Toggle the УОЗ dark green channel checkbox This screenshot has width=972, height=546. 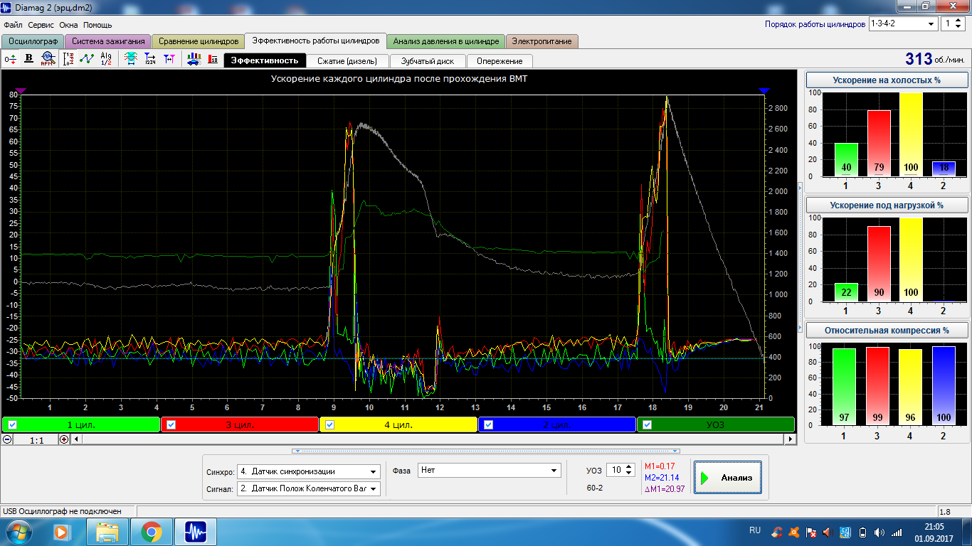pos(647,425)
